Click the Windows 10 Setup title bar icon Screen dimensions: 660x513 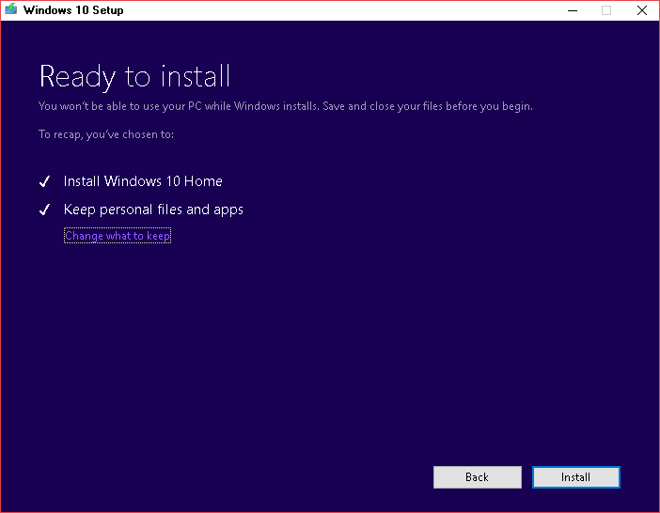click(10, 9)
